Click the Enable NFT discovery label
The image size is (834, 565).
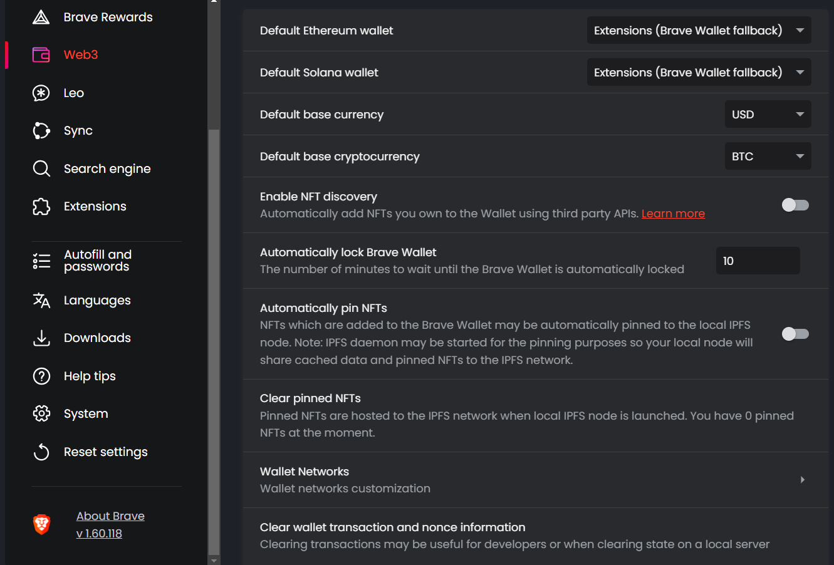point(318,197)
